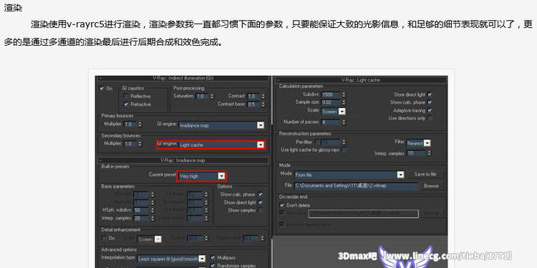The height and width of the screenshot is (268, 537).
Task: Toggle the Indirect illumination On checkbox
Action: coord(102,88)
